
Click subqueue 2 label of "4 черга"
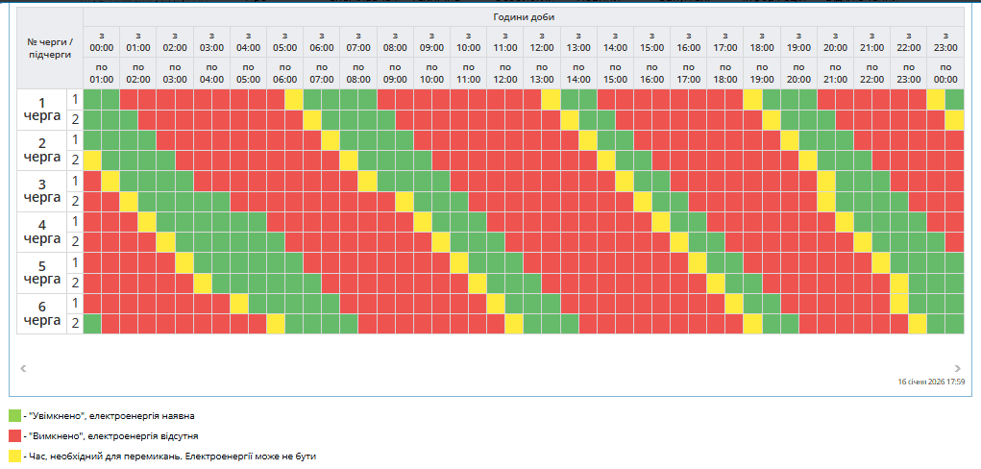click(x=74, y=241)
